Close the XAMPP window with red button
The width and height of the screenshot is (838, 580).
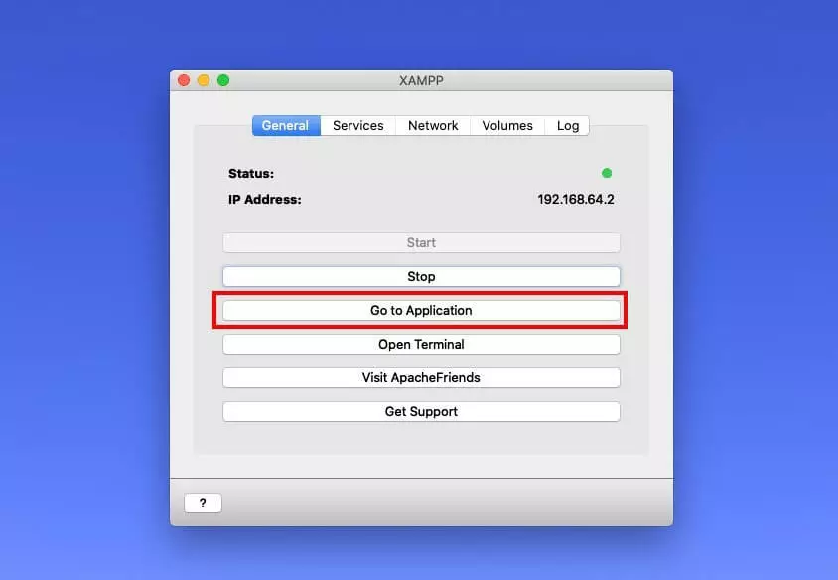pos(184,80)
